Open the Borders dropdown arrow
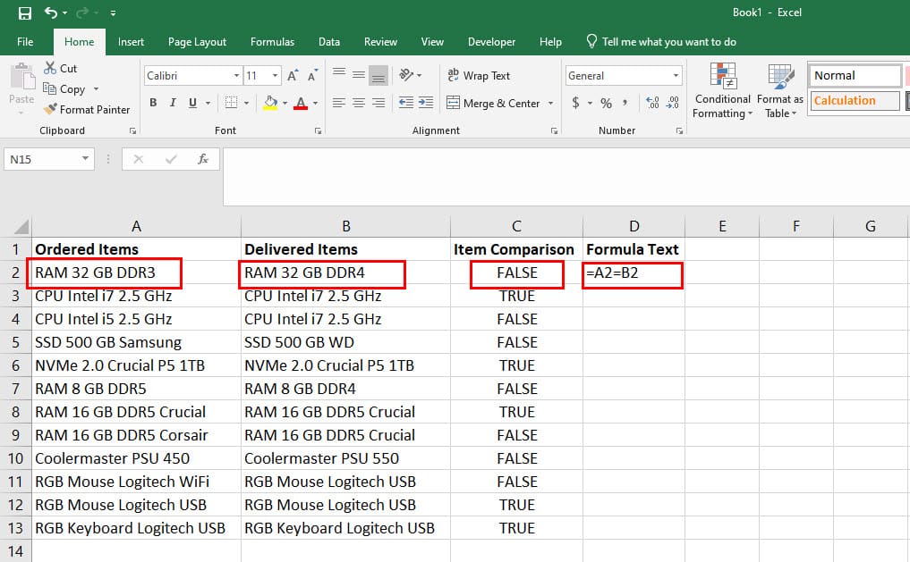Image resolution: width=910 pixels, height=562 pixels. [x=247, y=103]
